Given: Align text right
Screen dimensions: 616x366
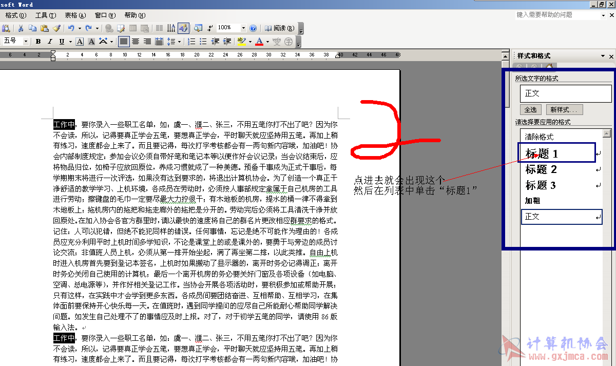Looking at the screenshot, I should (x=147, y=42).
